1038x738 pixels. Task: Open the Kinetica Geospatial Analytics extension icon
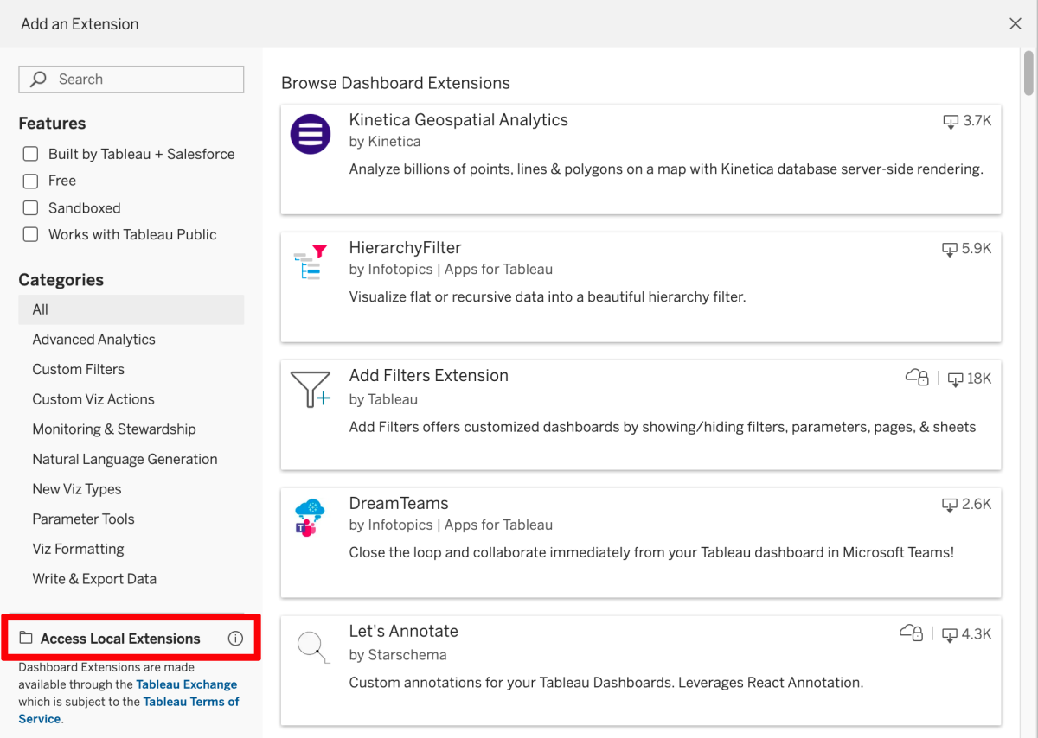tap(311, 134)
